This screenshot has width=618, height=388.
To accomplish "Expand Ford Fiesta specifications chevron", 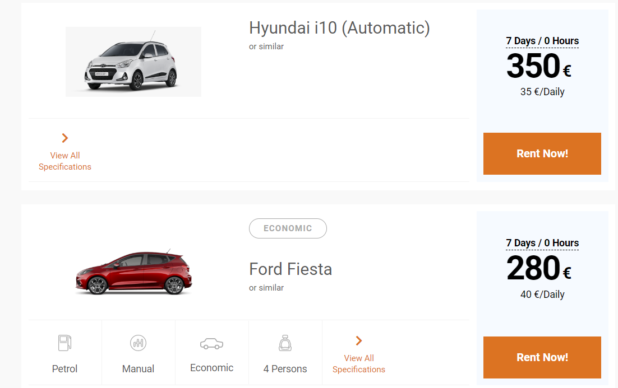I will 359,341.
